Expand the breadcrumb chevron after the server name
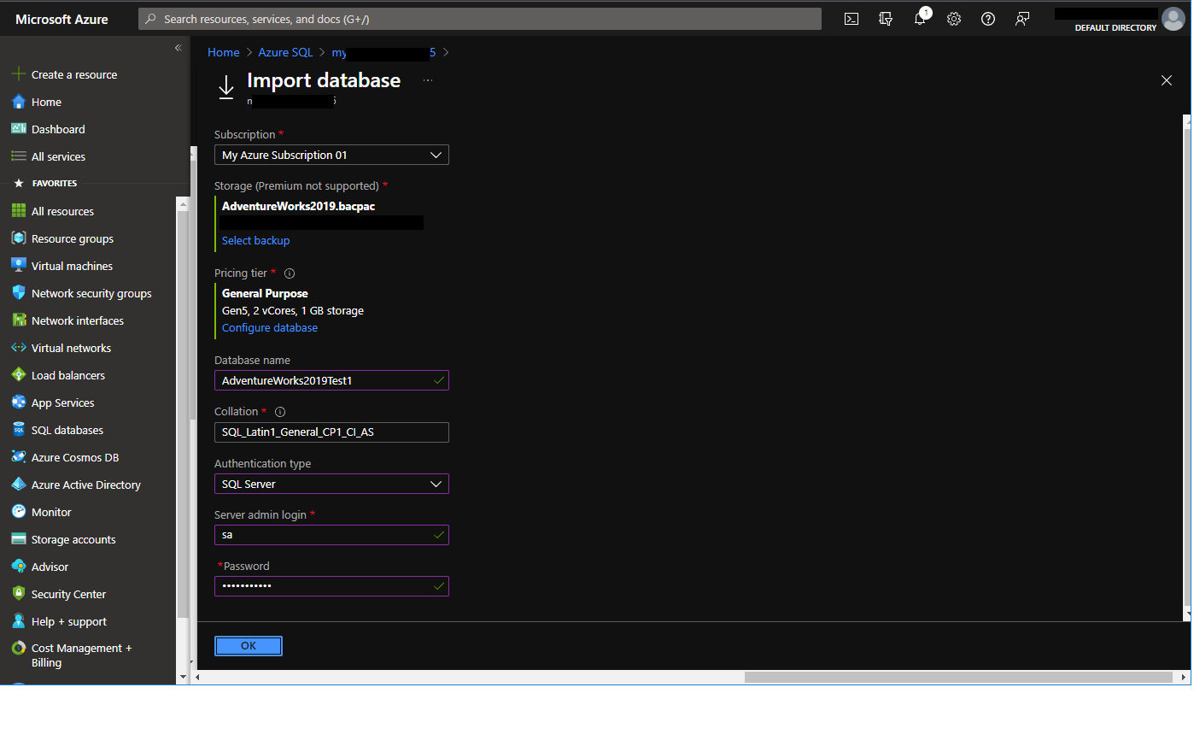1194x752 pixels. tap(446, 52)
